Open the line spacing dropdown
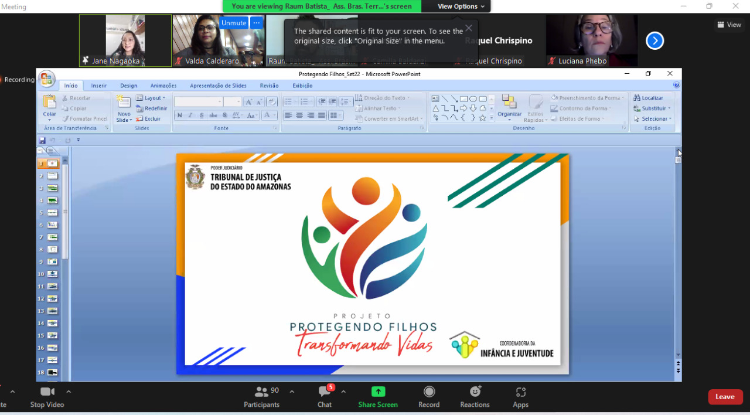The height and width of the screenshot is (415, 750). (346, 102)
